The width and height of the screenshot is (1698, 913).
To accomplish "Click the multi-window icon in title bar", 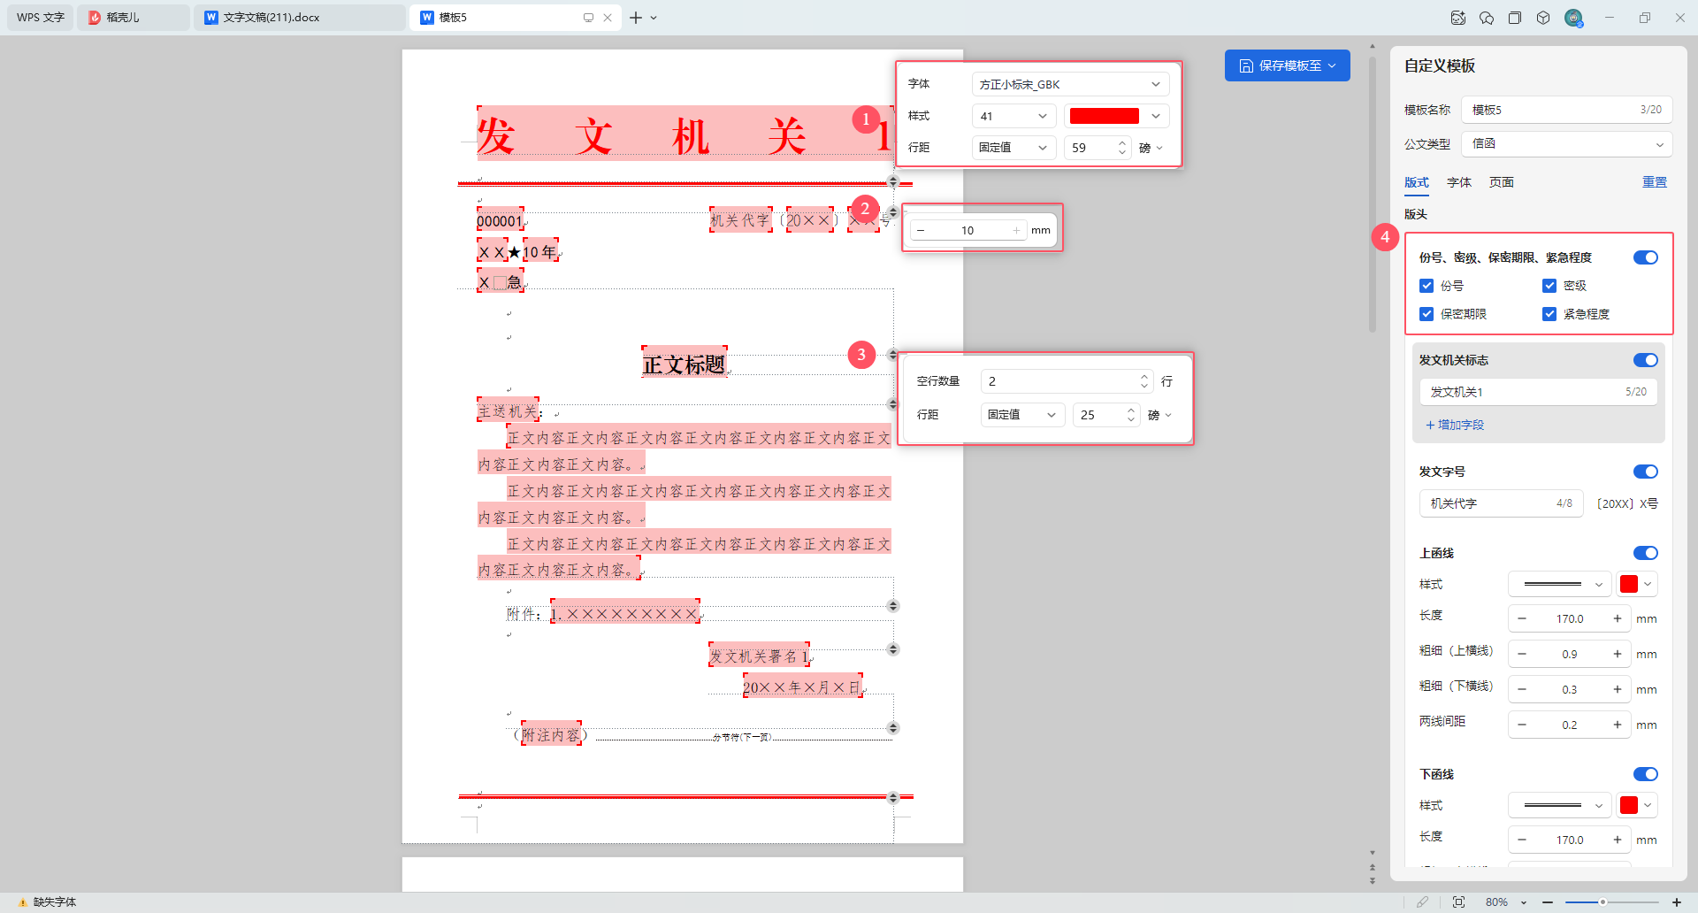I will pyautogui.click(x=1515, y=18).
